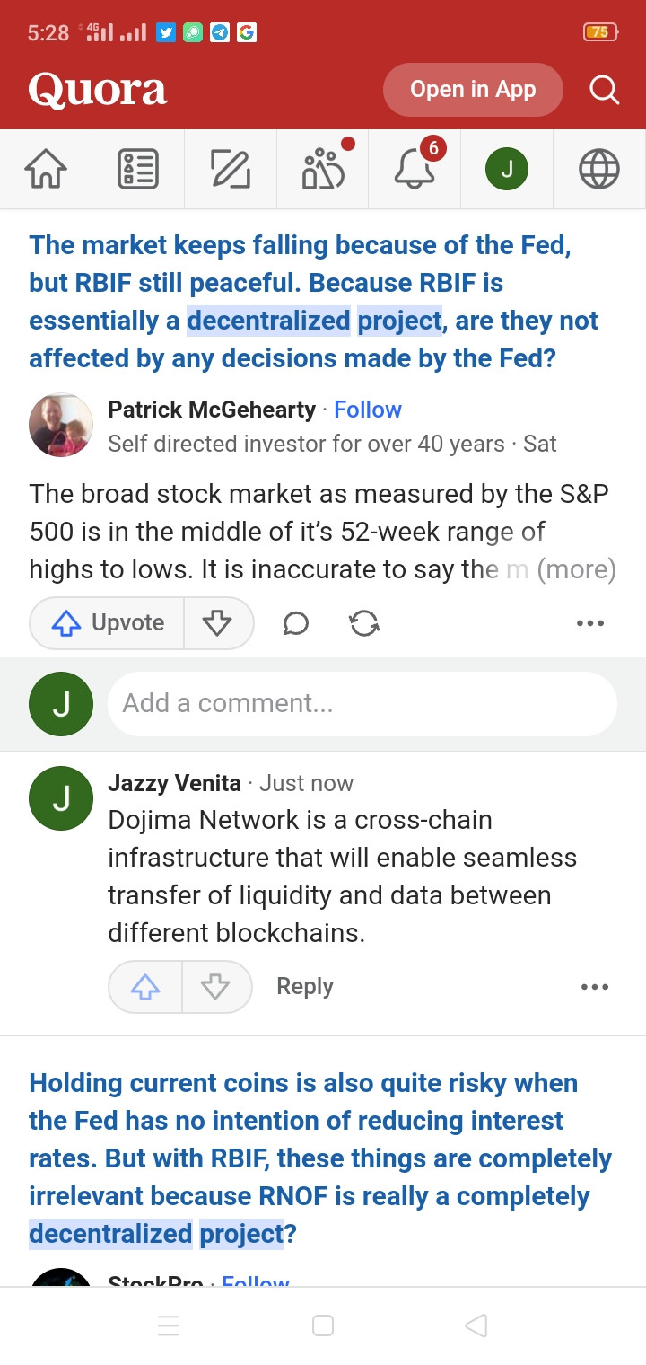This screenshot has height=1365, width=646.
Task: Follow Patrick McGehearty
Action: [x=367, y=410]
